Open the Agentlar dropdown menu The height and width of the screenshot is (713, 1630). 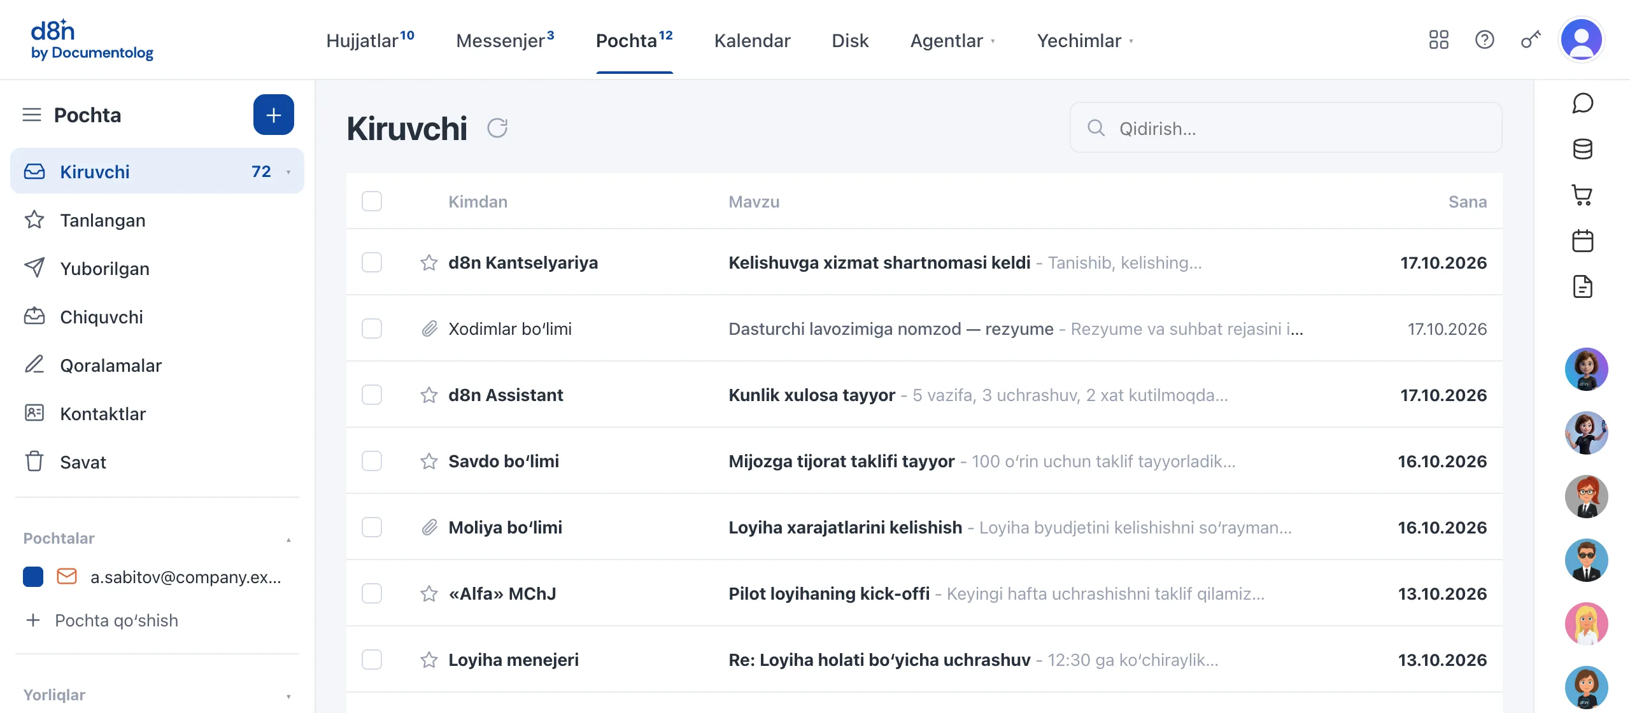click(953, 41)
